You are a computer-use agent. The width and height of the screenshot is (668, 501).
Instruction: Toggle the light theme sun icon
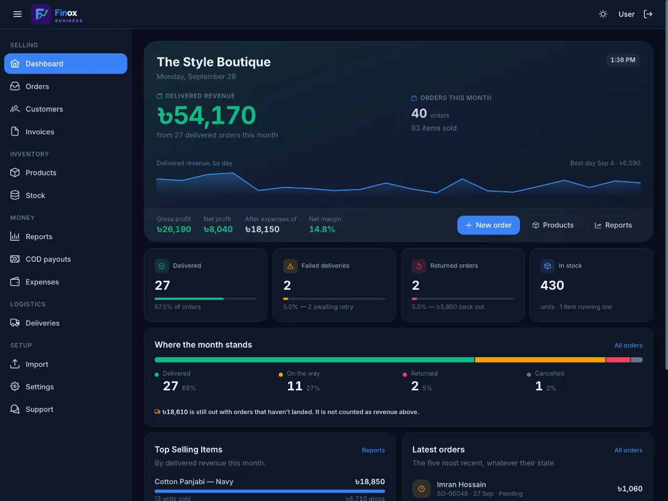tap(603, 14)
